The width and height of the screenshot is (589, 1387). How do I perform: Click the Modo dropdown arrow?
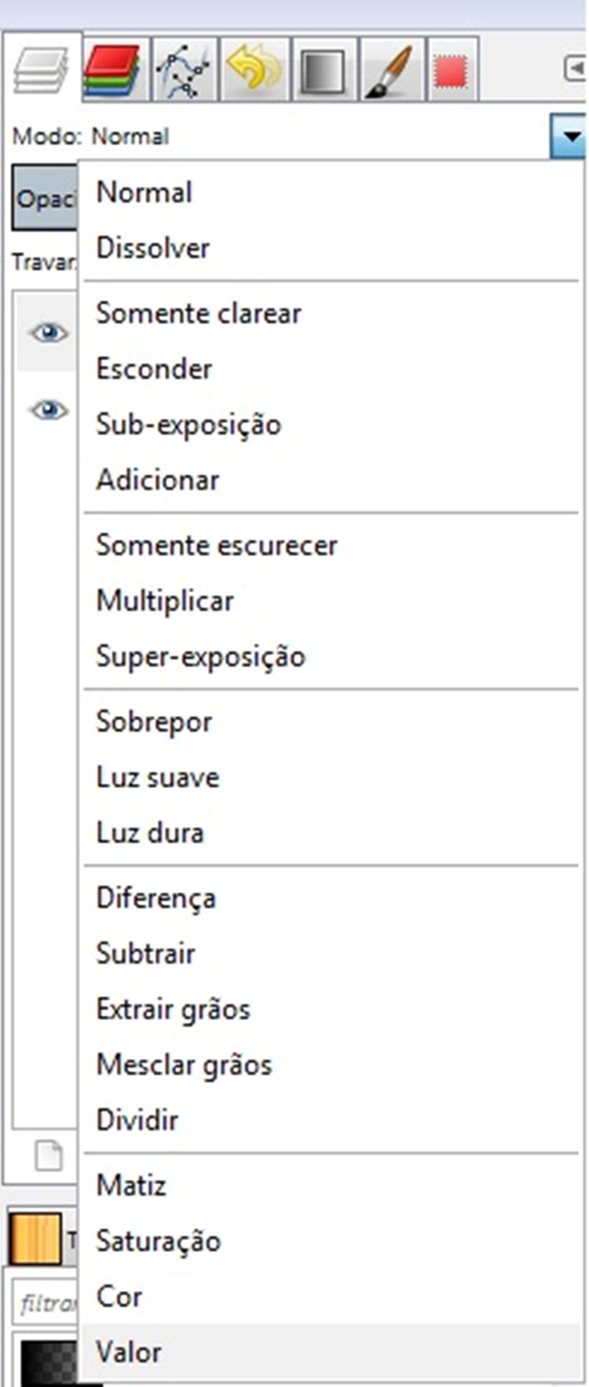point(569,137)
